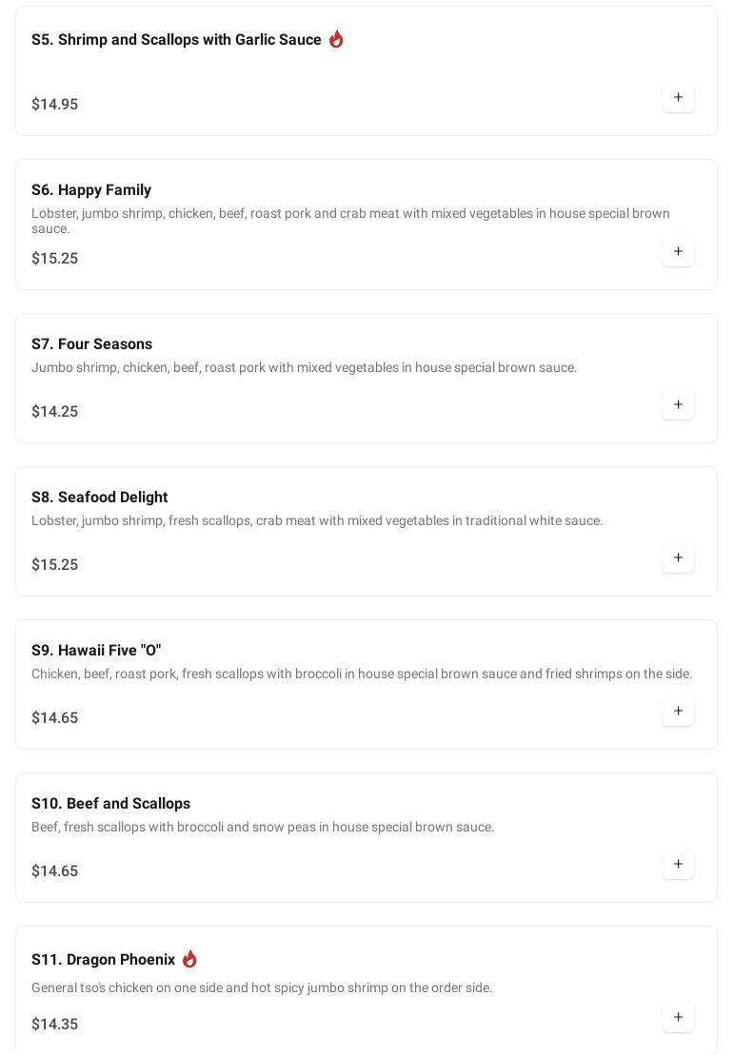Click the $14.25 Four Seasons price
Viewport: 733px width, 1055px height.
point(55,412)
